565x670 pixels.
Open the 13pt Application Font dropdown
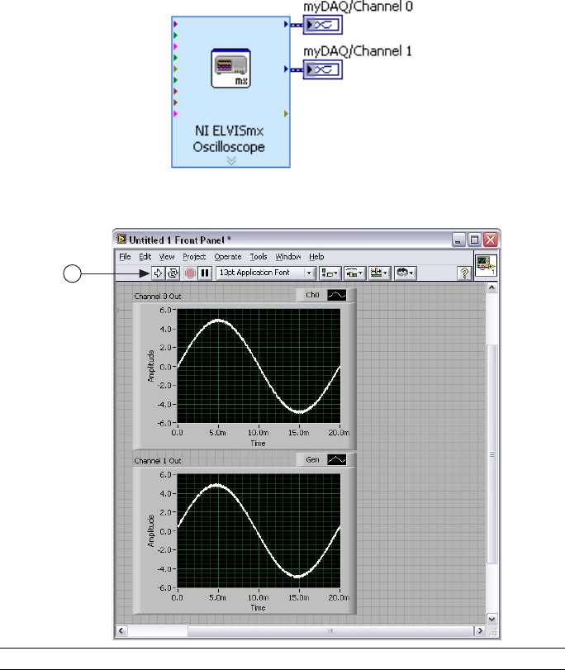(266, 273)
